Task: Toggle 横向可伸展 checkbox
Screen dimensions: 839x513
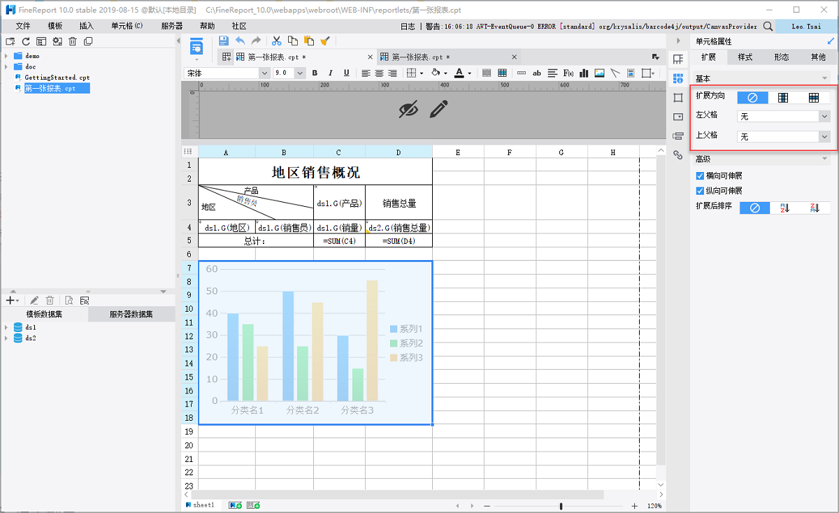Action: tap(700, 176)
